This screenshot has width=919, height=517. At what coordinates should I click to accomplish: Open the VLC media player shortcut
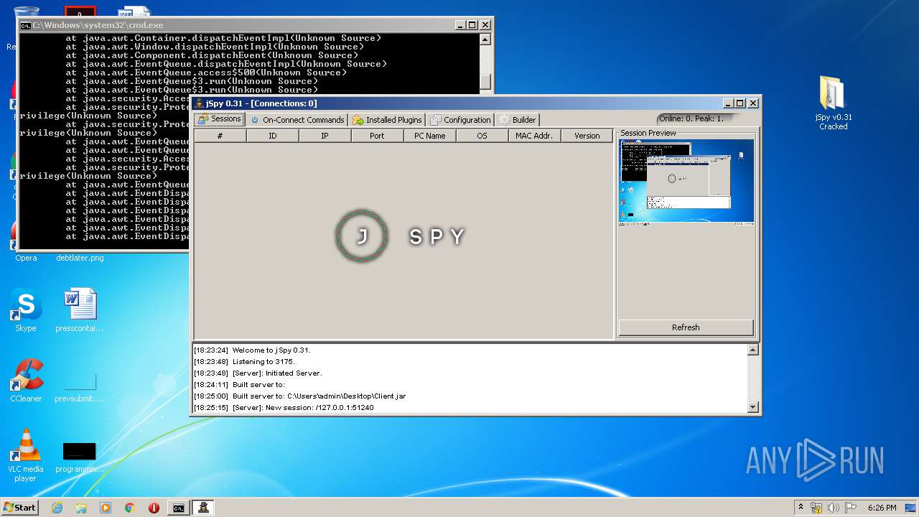26,455
